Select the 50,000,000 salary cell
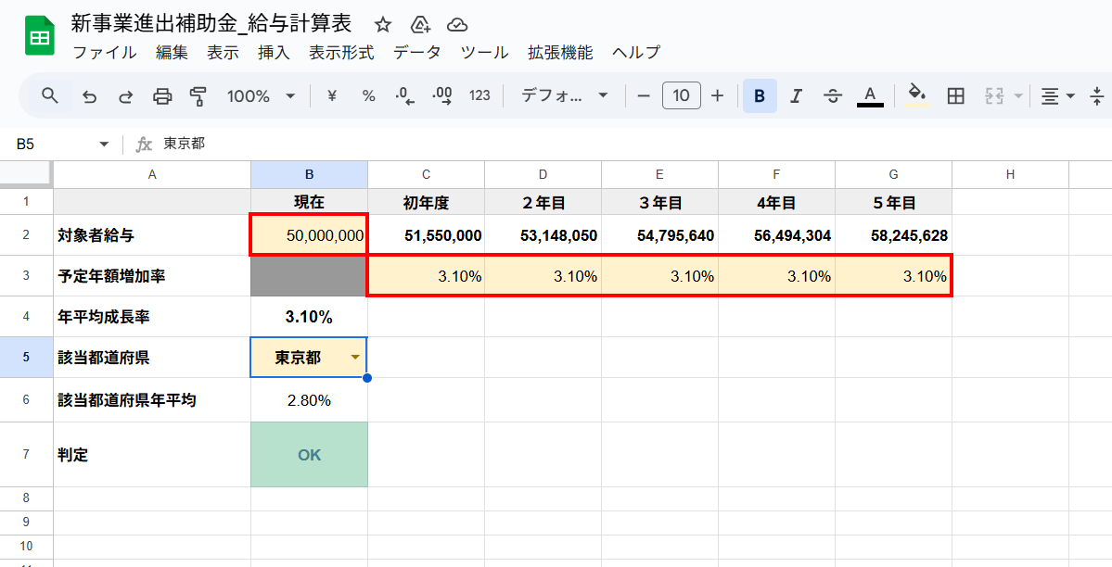Image resolution: width=1112 pixels, height=567 pixels. coord(310,235)
